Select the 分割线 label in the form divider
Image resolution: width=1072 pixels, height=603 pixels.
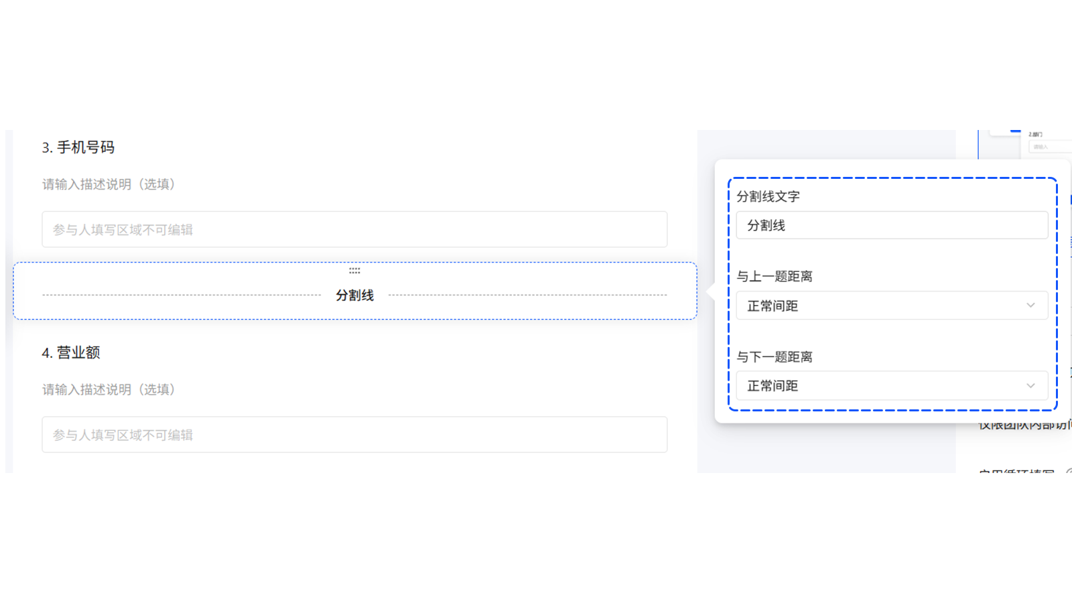[x=354, y=295]
